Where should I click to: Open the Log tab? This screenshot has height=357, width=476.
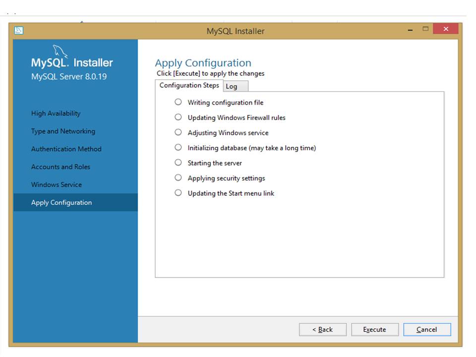coord(236,86)
